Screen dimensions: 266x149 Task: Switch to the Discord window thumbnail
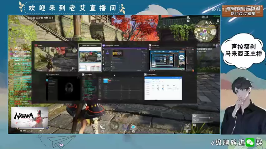pos(125,59)
